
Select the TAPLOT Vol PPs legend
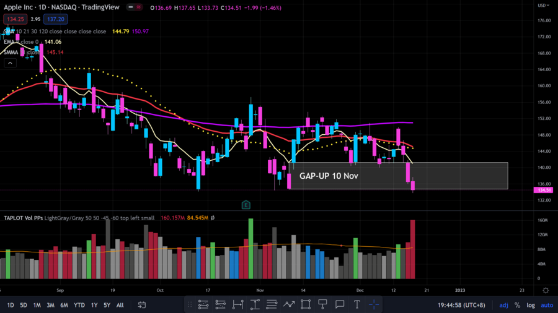[79, 218]
